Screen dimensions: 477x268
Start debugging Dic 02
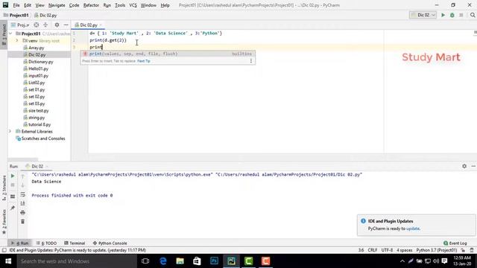coord(452,15)
